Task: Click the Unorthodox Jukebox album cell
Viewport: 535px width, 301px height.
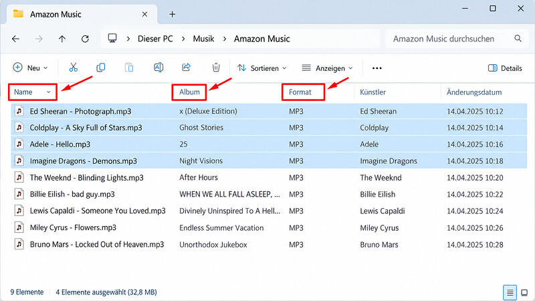Action: pos(213,244)
